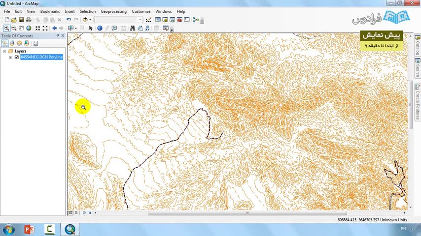Screen dimensions: 421x236
Task: Open the map scale dropdown
Action: click(140, 20)
